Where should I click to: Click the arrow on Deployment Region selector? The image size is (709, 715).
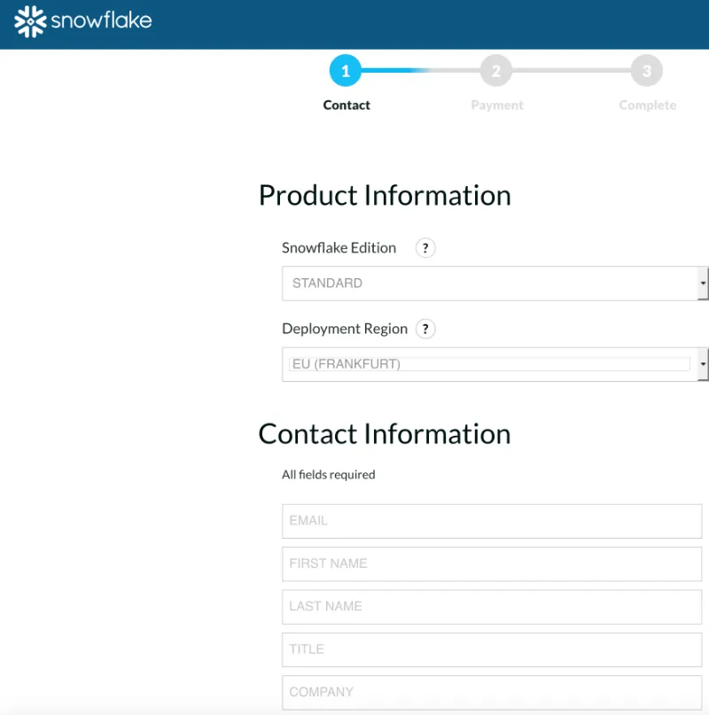(x=703, y=364)
